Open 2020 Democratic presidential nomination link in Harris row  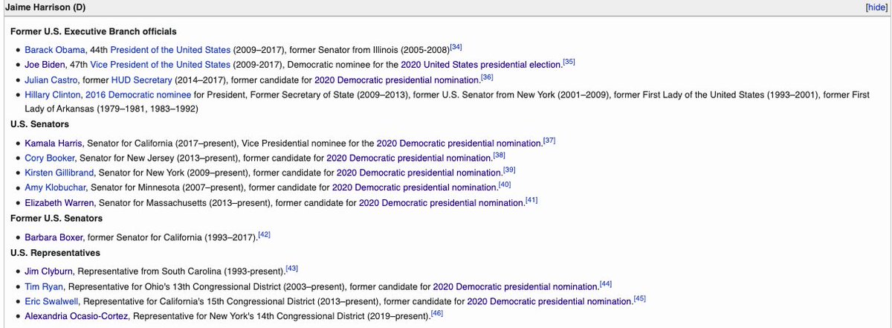click(459, 142)
